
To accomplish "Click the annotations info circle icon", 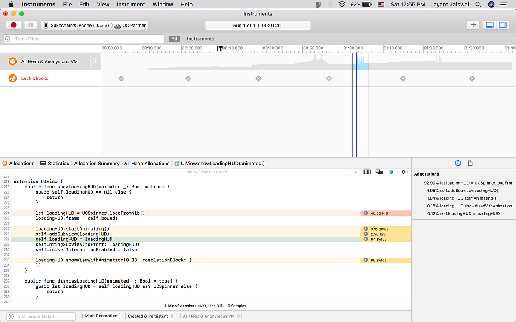I will click(458, 163).
